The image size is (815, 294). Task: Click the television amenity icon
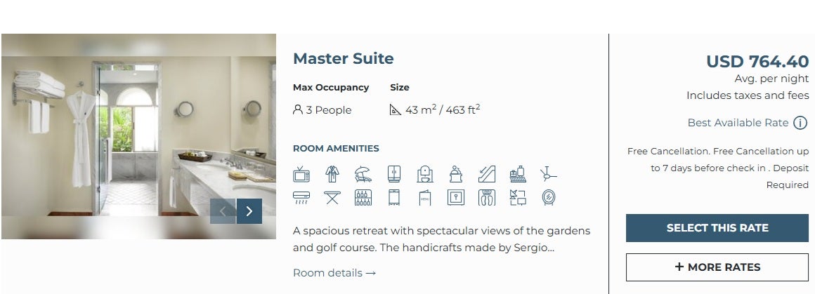[x=301, y=174]
